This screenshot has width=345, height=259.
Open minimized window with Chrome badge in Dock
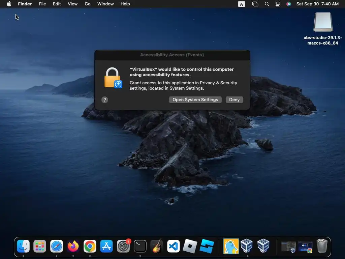pos(305,247)
